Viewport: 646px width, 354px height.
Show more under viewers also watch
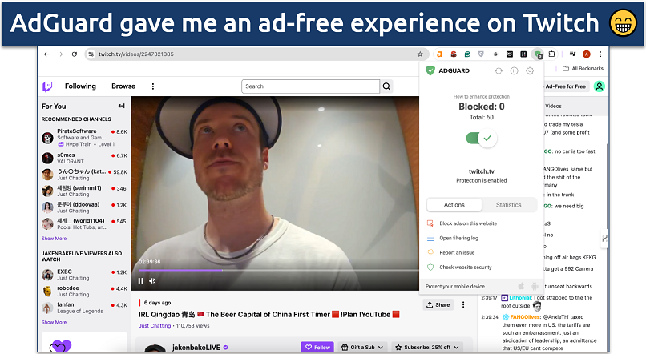[54, 322]
